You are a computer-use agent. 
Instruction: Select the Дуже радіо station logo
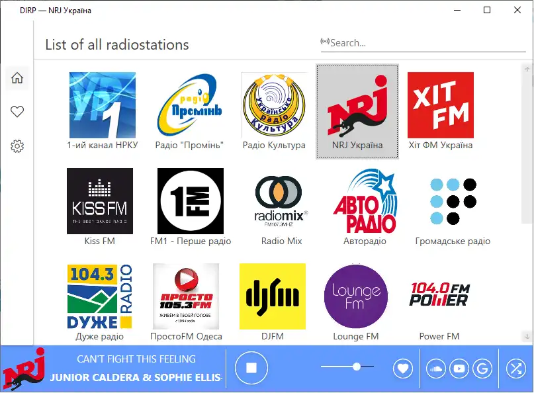[x=99, y=296]
